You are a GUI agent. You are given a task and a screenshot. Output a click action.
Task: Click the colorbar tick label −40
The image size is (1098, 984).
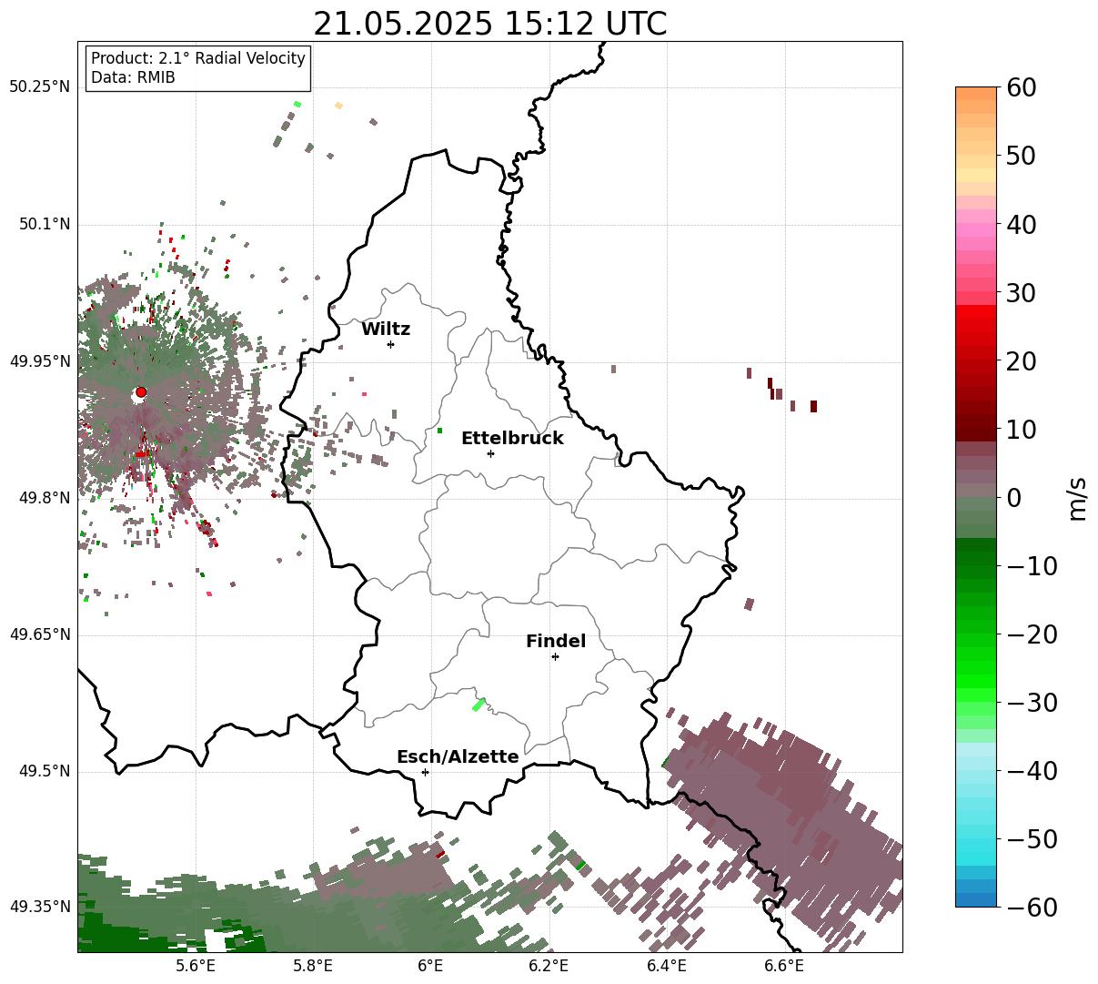pyautogui.click(x=1031, y=770)
